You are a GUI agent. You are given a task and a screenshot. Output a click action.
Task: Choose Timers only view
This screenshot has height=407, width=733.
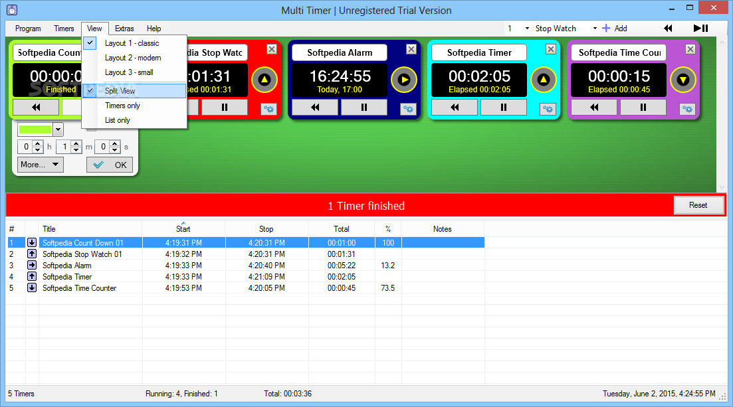tap(135, 106)
